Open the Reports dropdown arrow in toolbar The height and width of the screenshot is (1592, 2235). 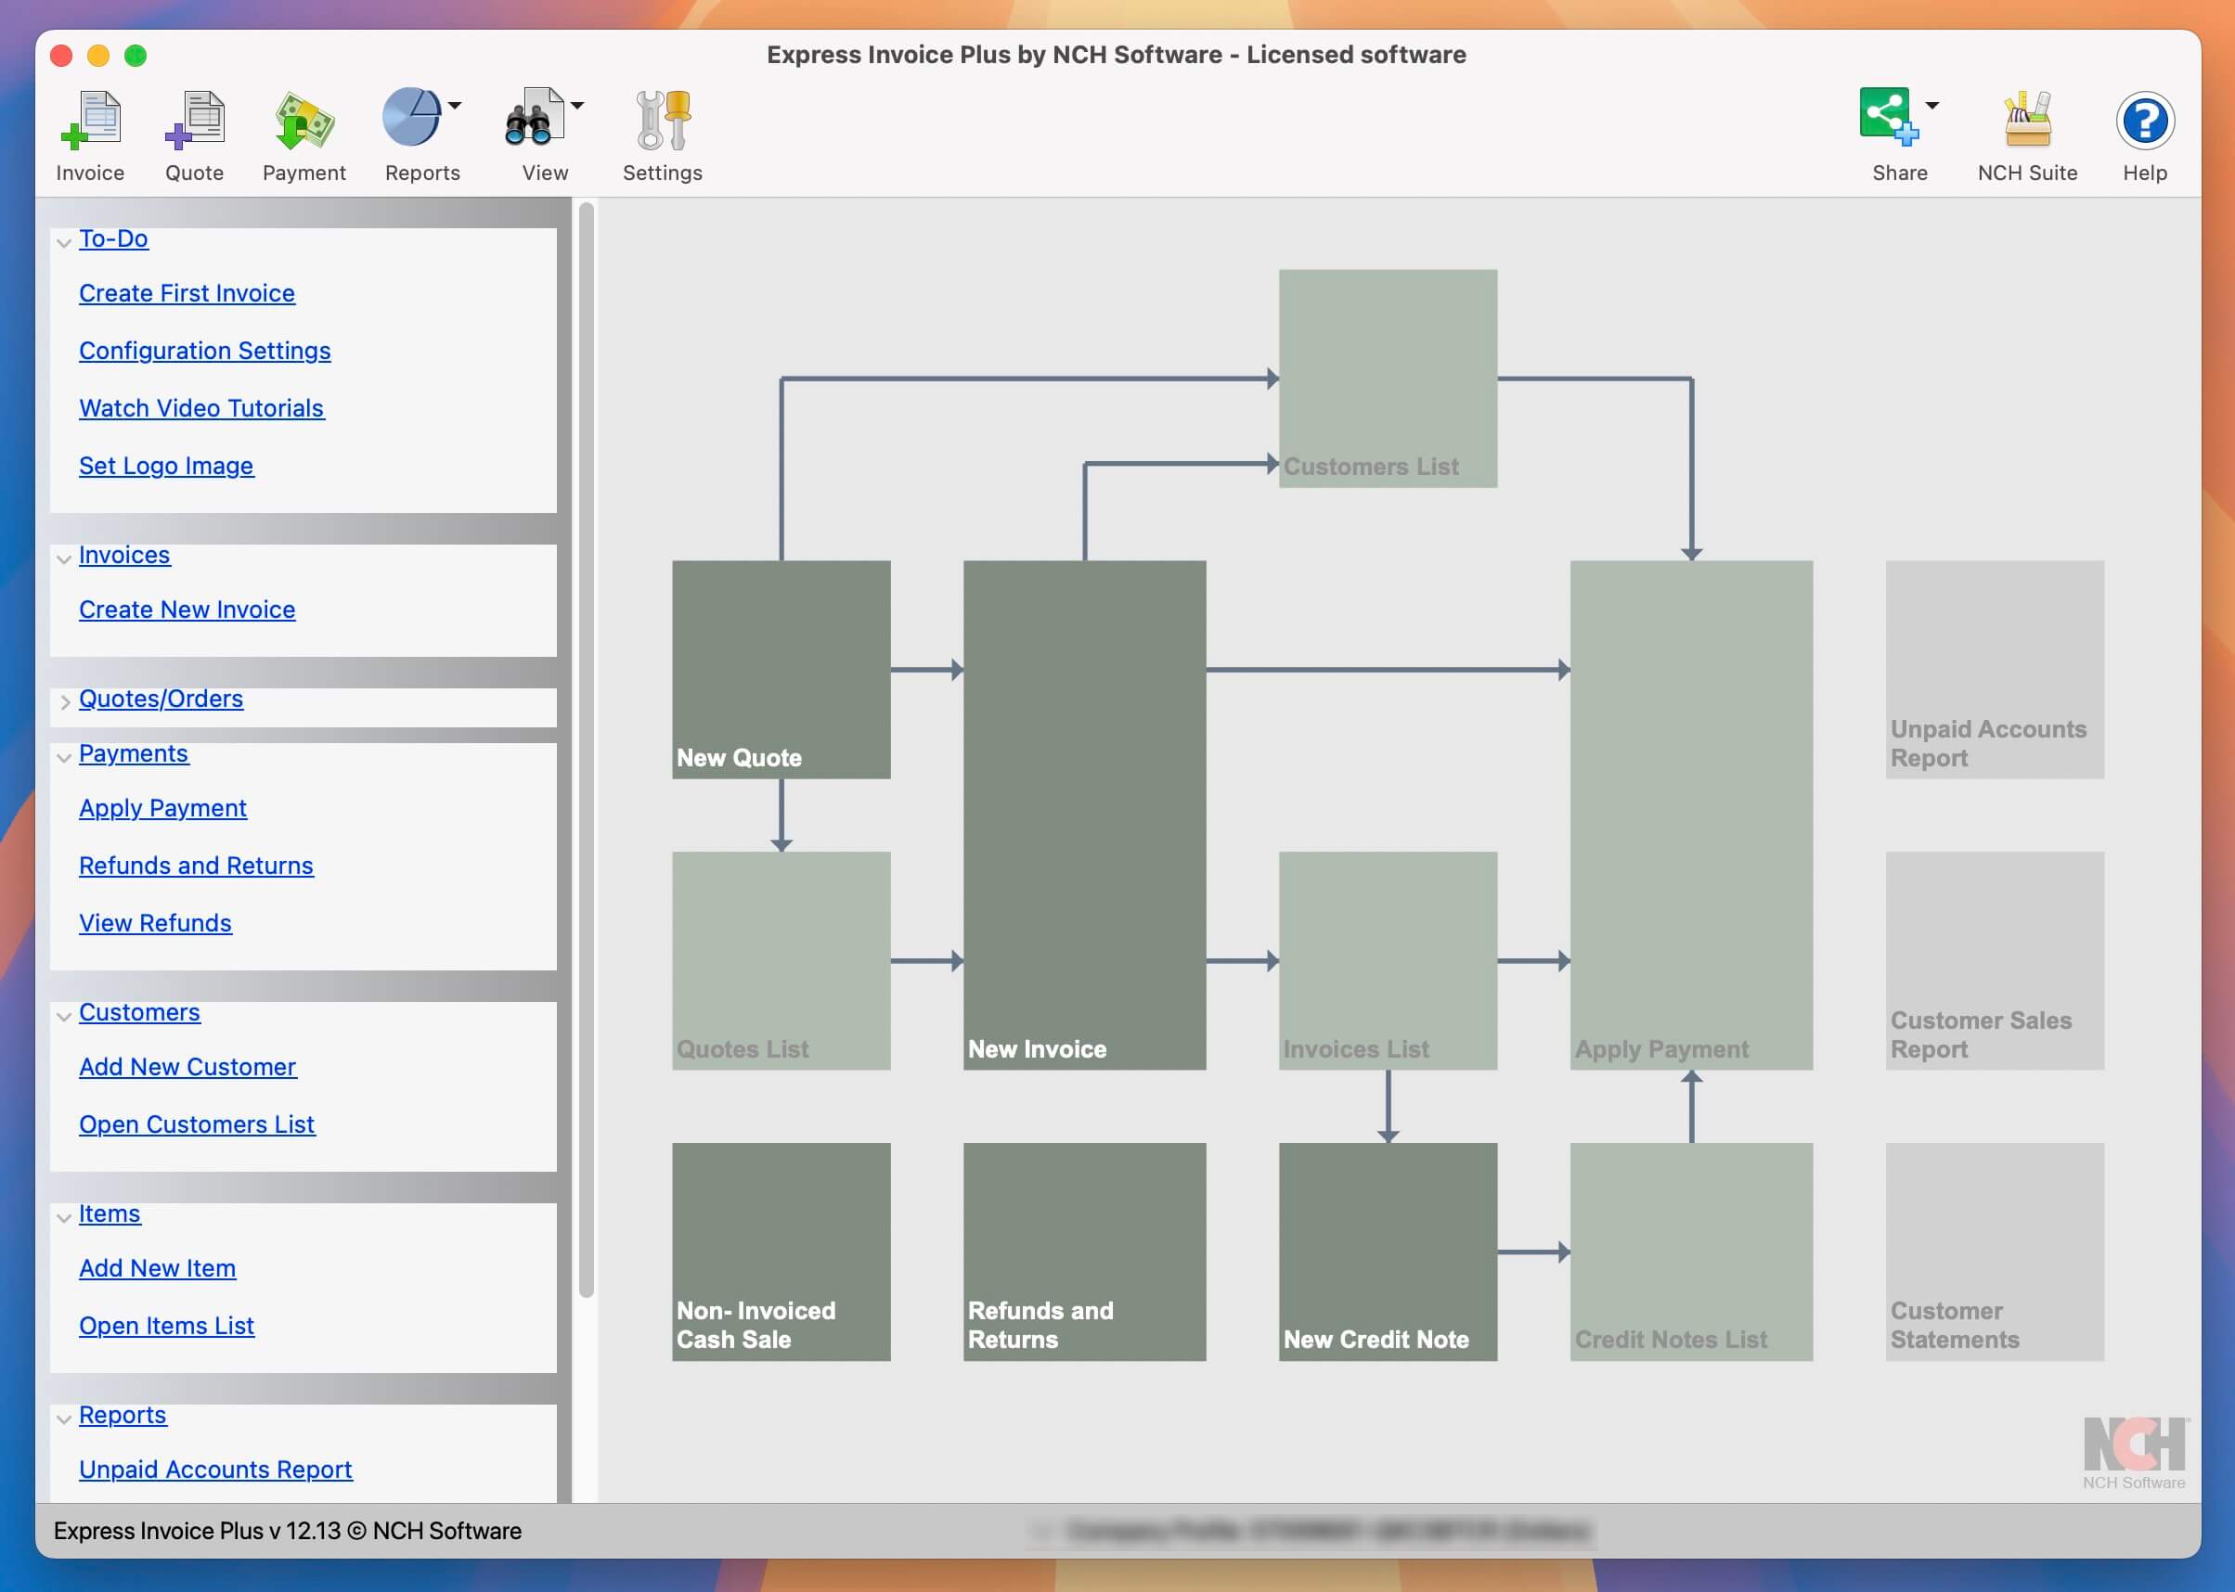pyautogui.click(x=455, y=105)
